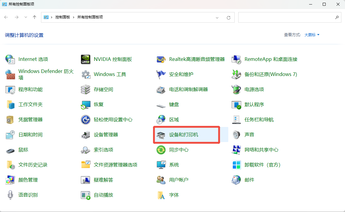345x212 pixels.
Task: Open the 邮件 mail icon
Action: click(236, 180)
